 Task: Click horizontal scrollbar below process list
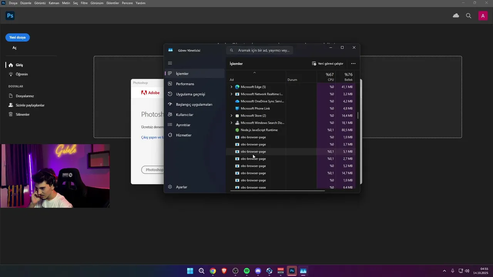pos(277,190)
